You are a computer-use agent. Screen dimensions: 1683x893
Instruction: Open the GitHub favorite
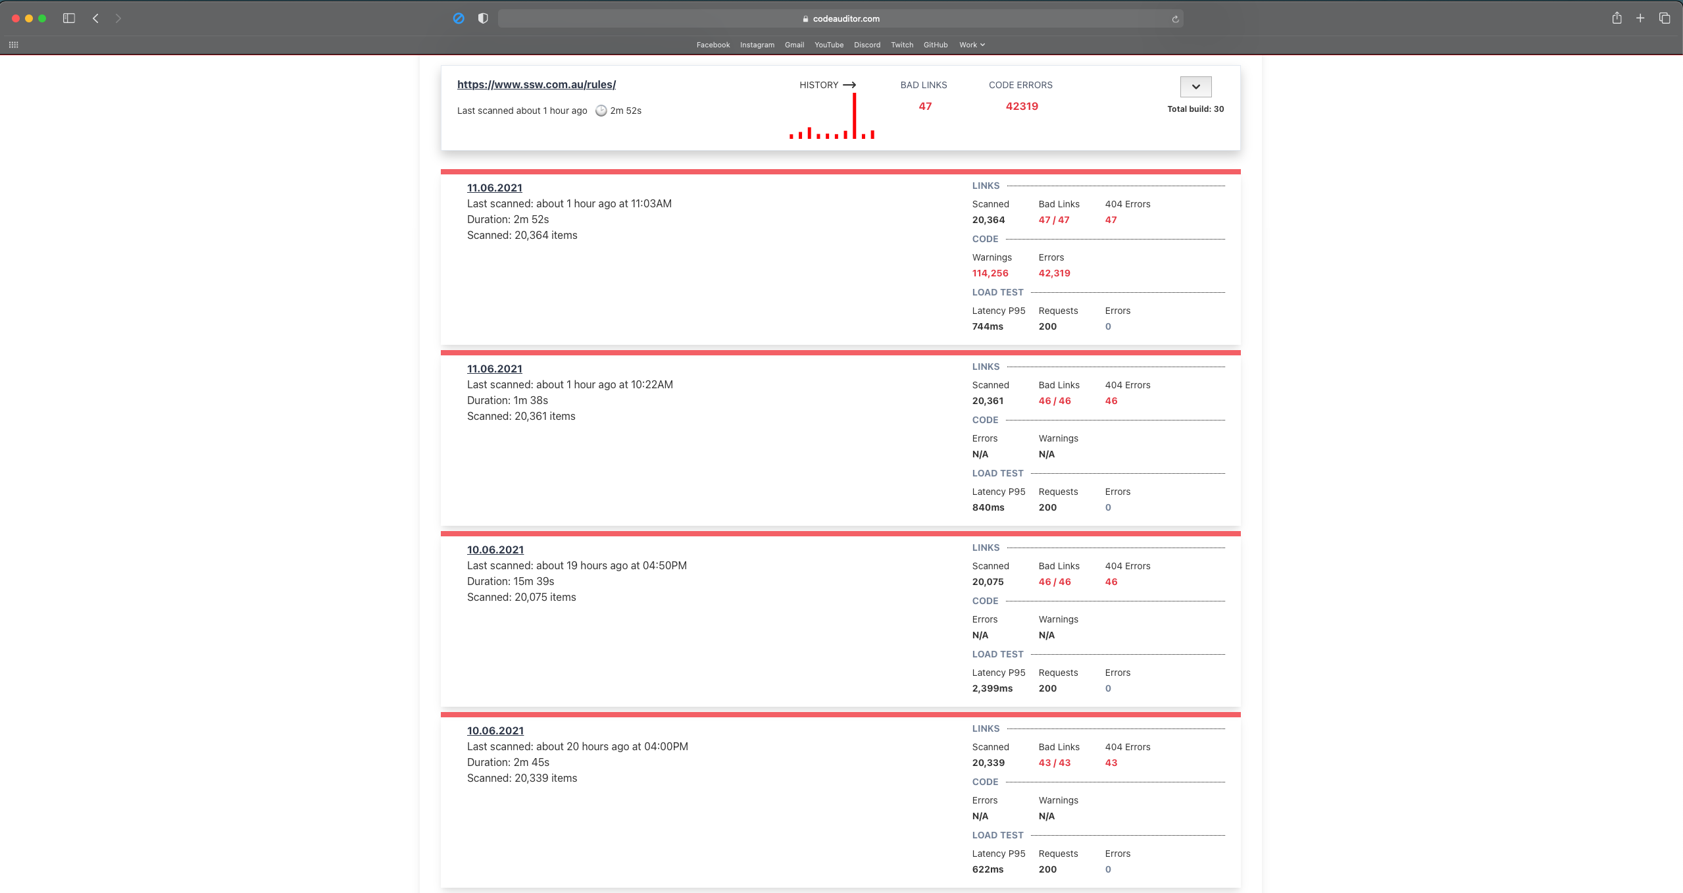[935, 44]
